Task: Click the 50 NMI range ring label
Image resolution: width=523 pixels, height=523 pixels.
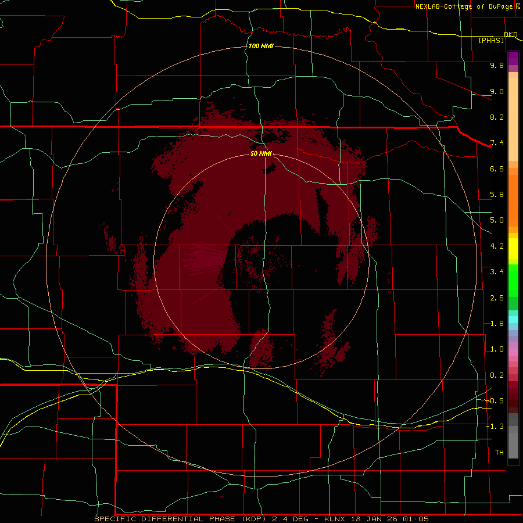Action: pyautogui.click(x=261, y=153)
